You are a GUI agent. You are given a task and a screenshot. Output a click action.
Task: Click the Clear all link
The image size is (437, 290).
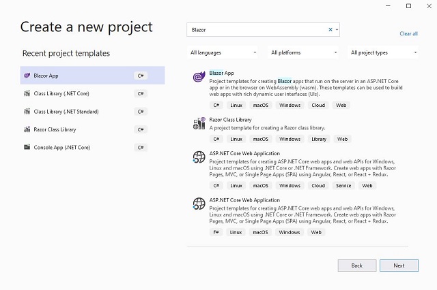click(408, 33)
